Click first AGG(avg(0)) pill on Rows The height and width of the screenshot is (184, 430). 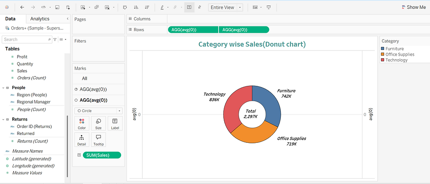[x=193, y=30]
